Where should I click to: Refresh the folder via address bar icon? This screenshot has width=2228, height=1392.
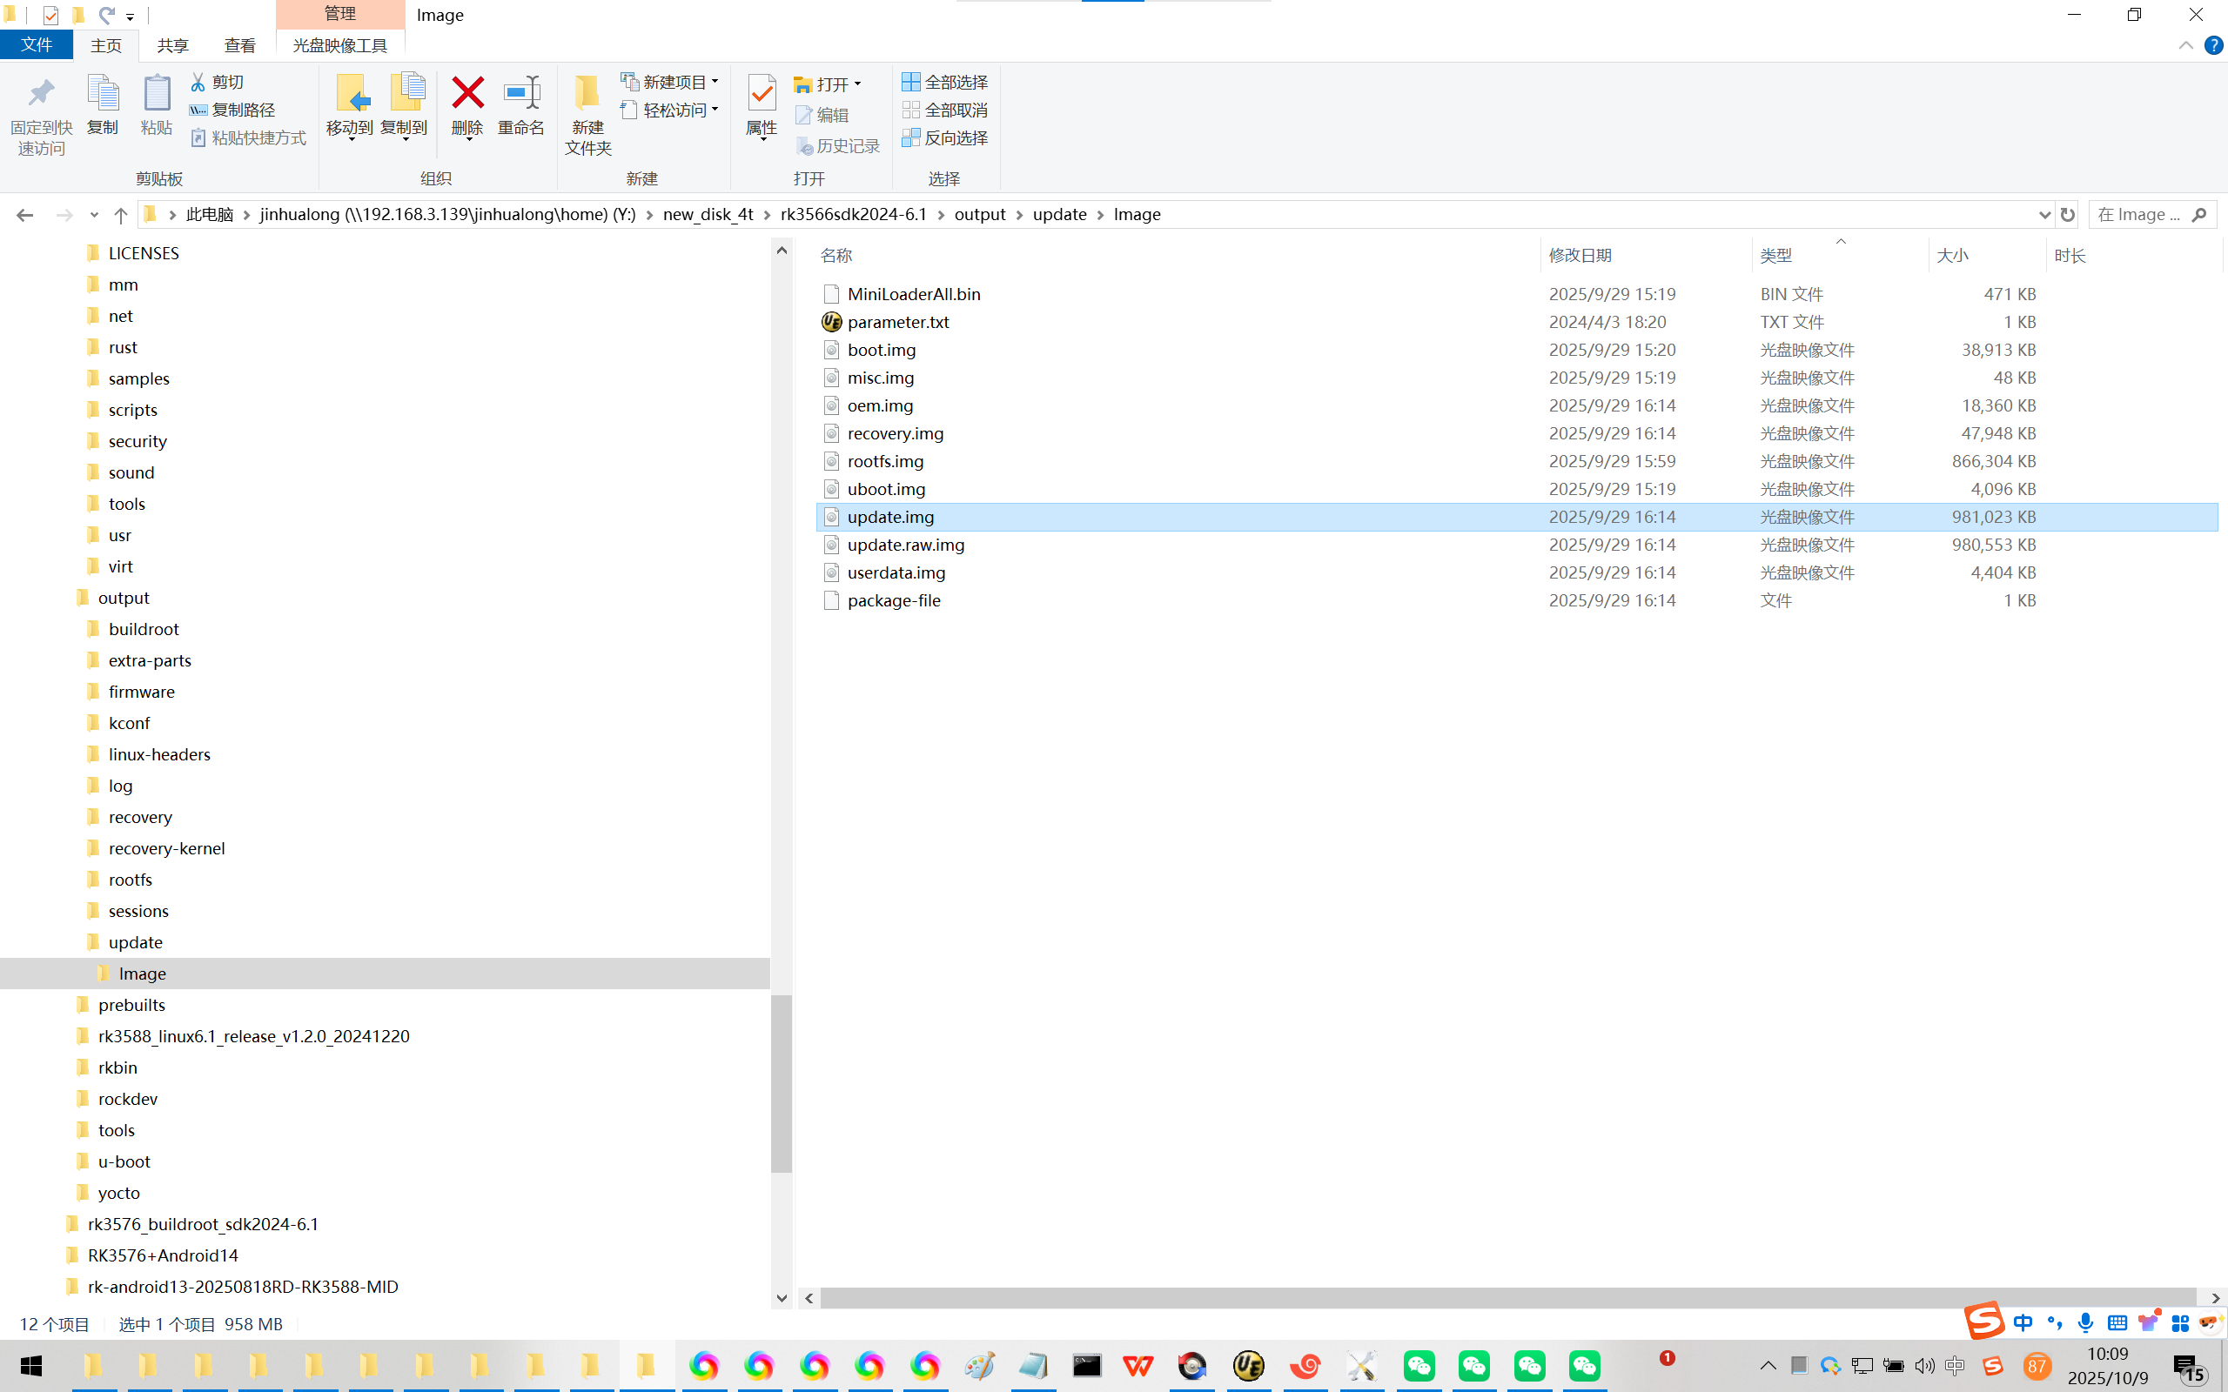[2068, 215]
